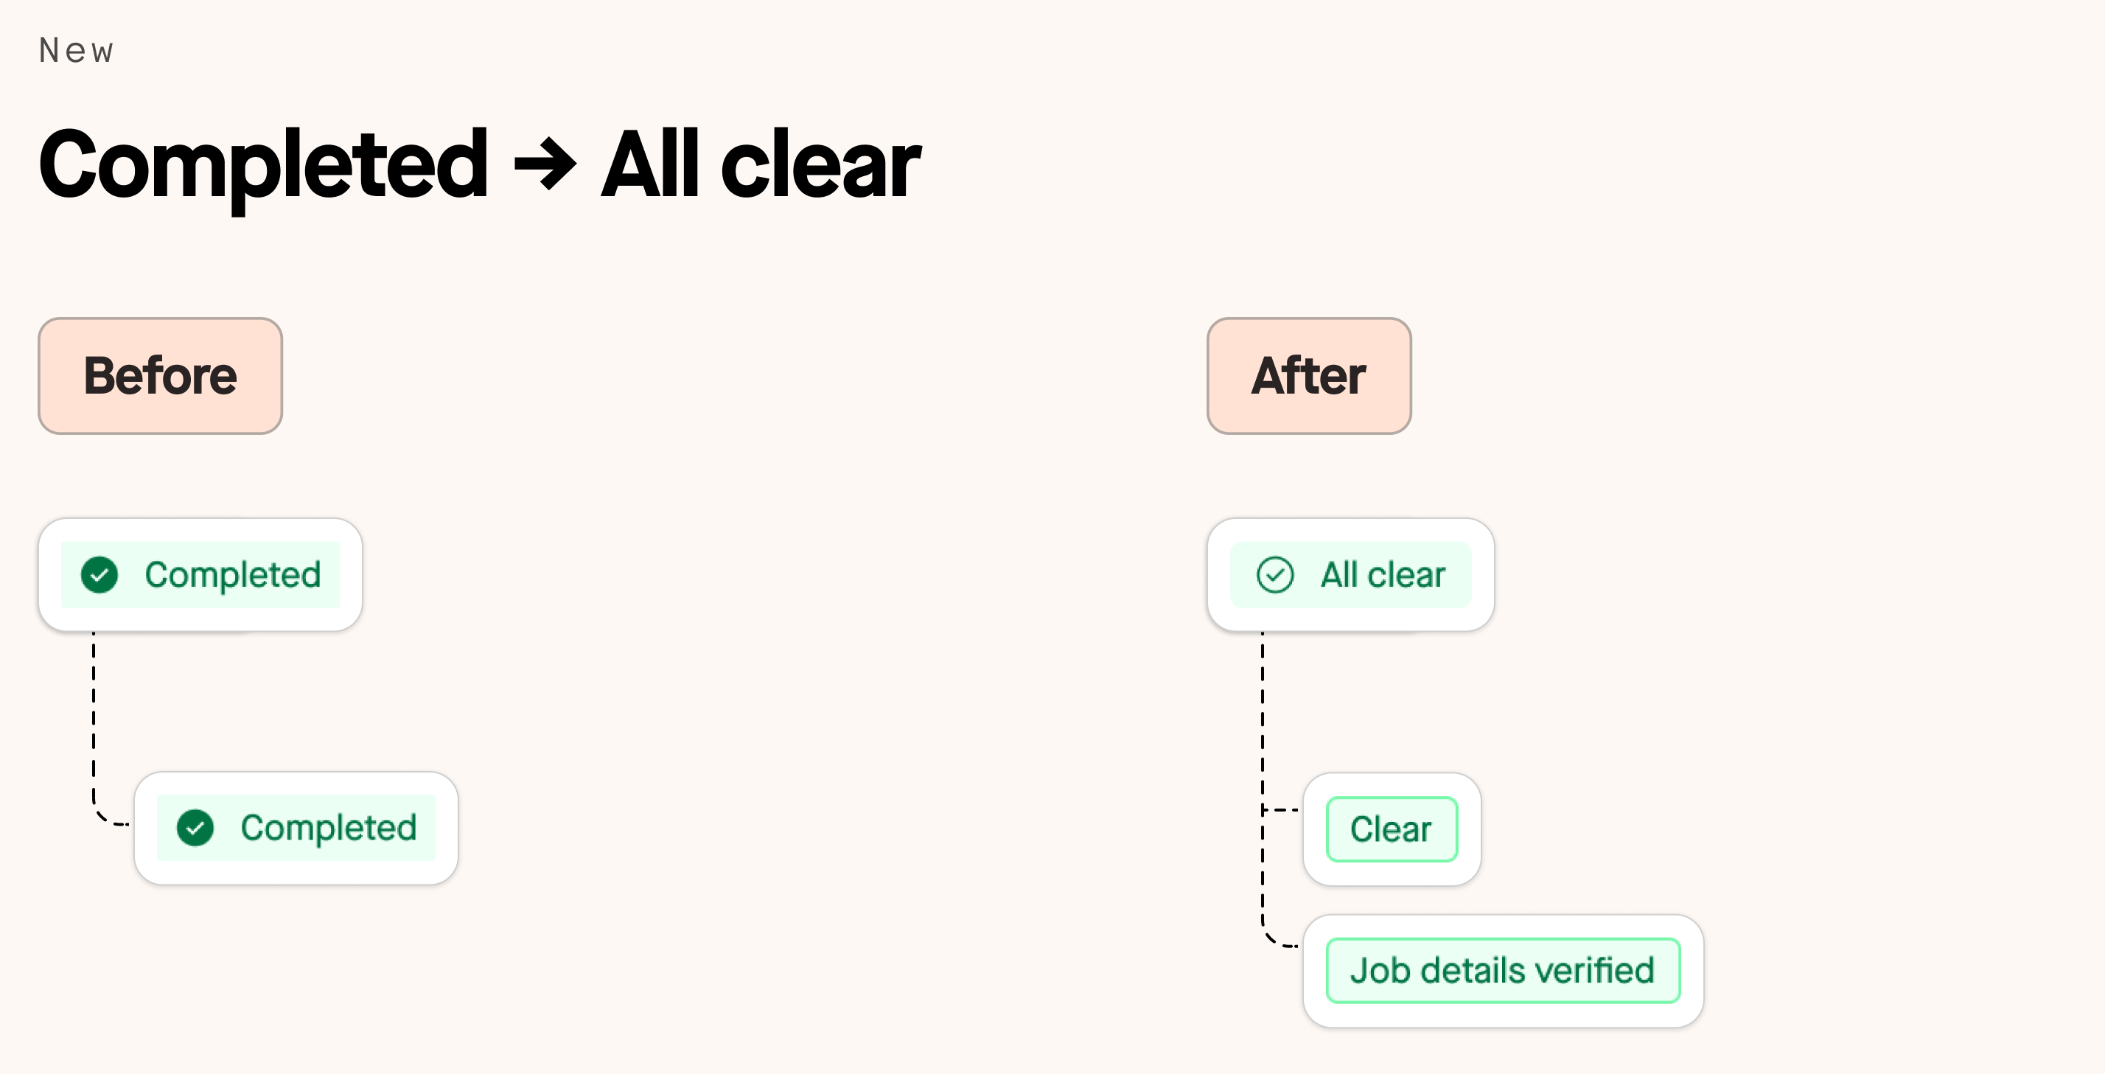Click the filled checkmark icon in the lower Completed badge

195,828
